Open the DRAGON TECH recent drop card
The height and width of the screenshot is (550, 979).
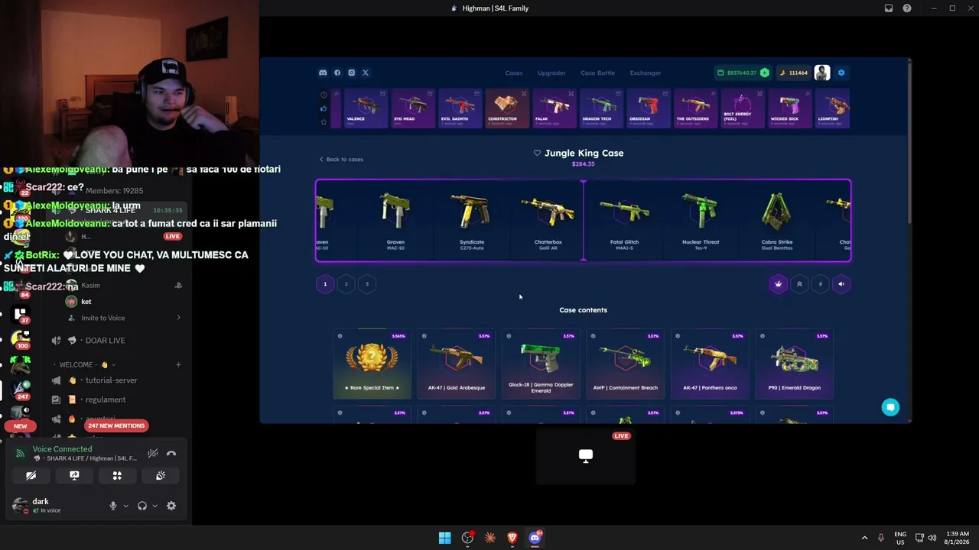(601, 108)
